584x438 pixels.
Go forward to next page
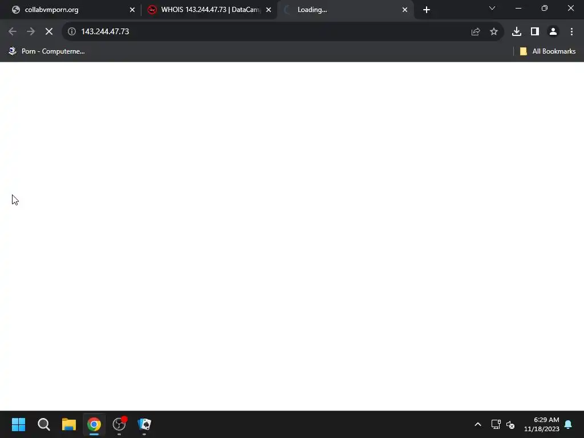click(31, 32)
